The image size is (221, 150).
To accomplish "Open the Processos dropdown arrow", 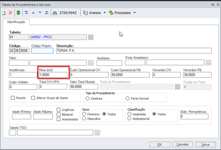I will (135, 12).
